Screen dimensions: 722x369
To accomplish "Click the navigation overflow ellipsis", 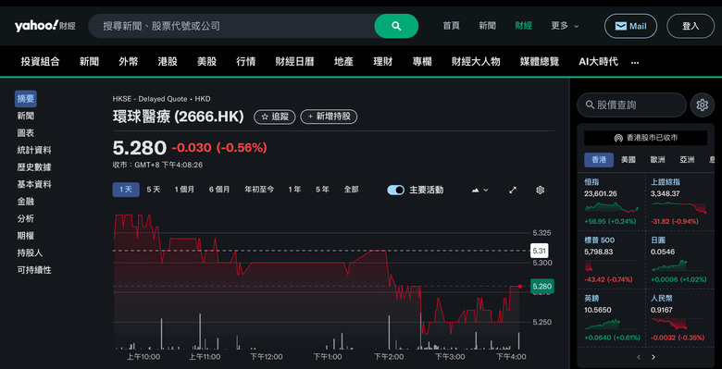I will [x=634, y=62].
